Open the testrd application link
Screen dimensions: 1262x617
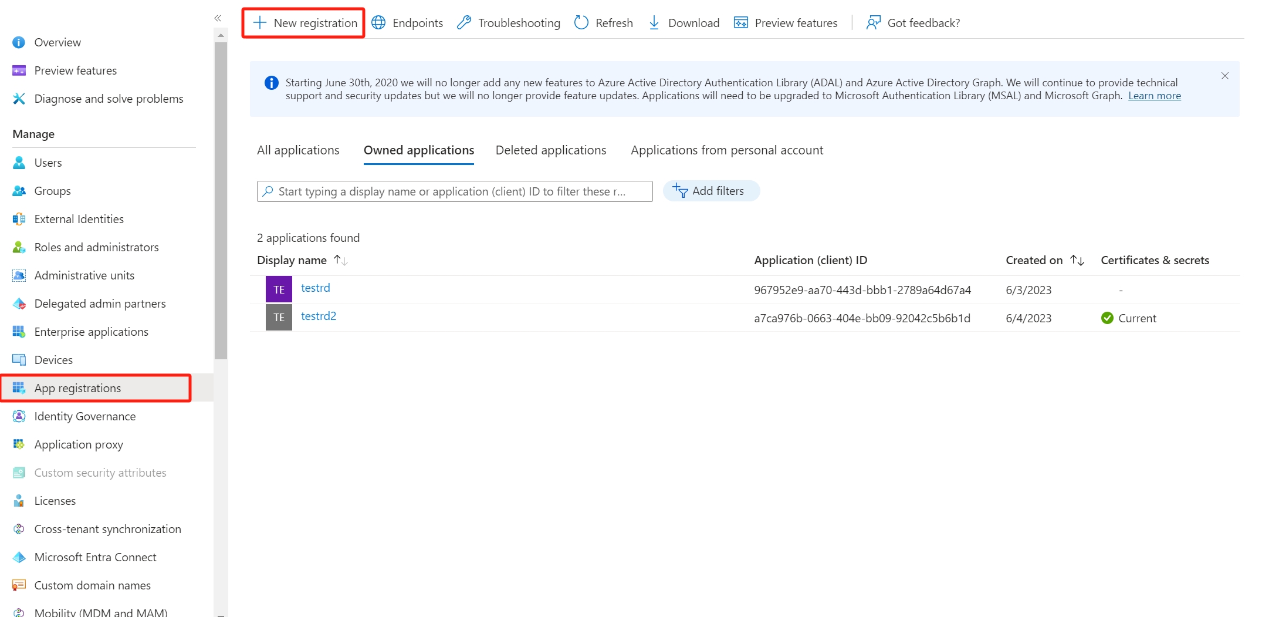316,288
